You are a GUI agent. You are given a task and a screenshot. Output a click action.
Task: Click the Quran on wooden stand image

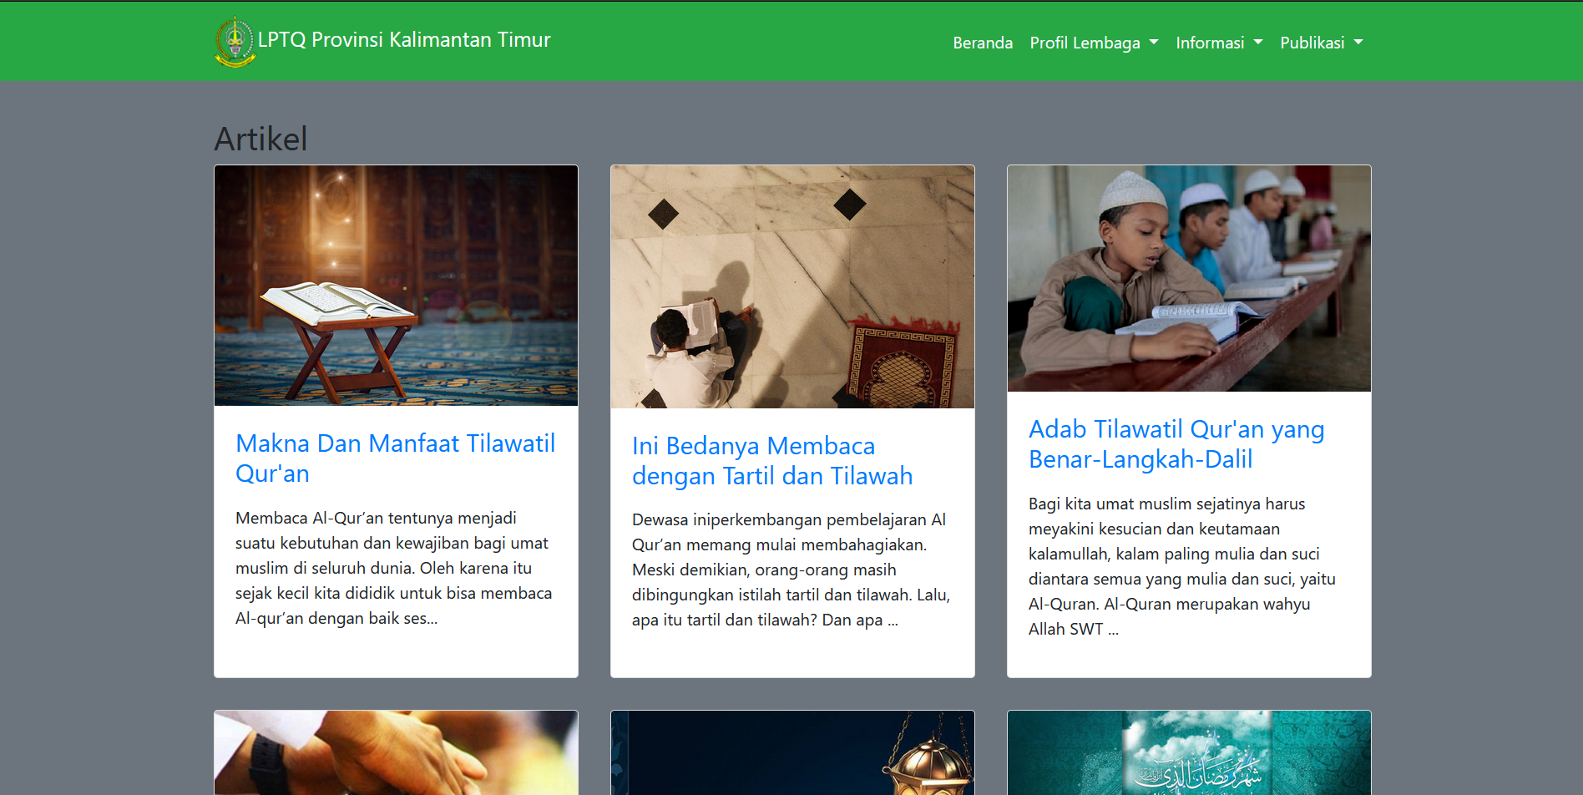396,286
